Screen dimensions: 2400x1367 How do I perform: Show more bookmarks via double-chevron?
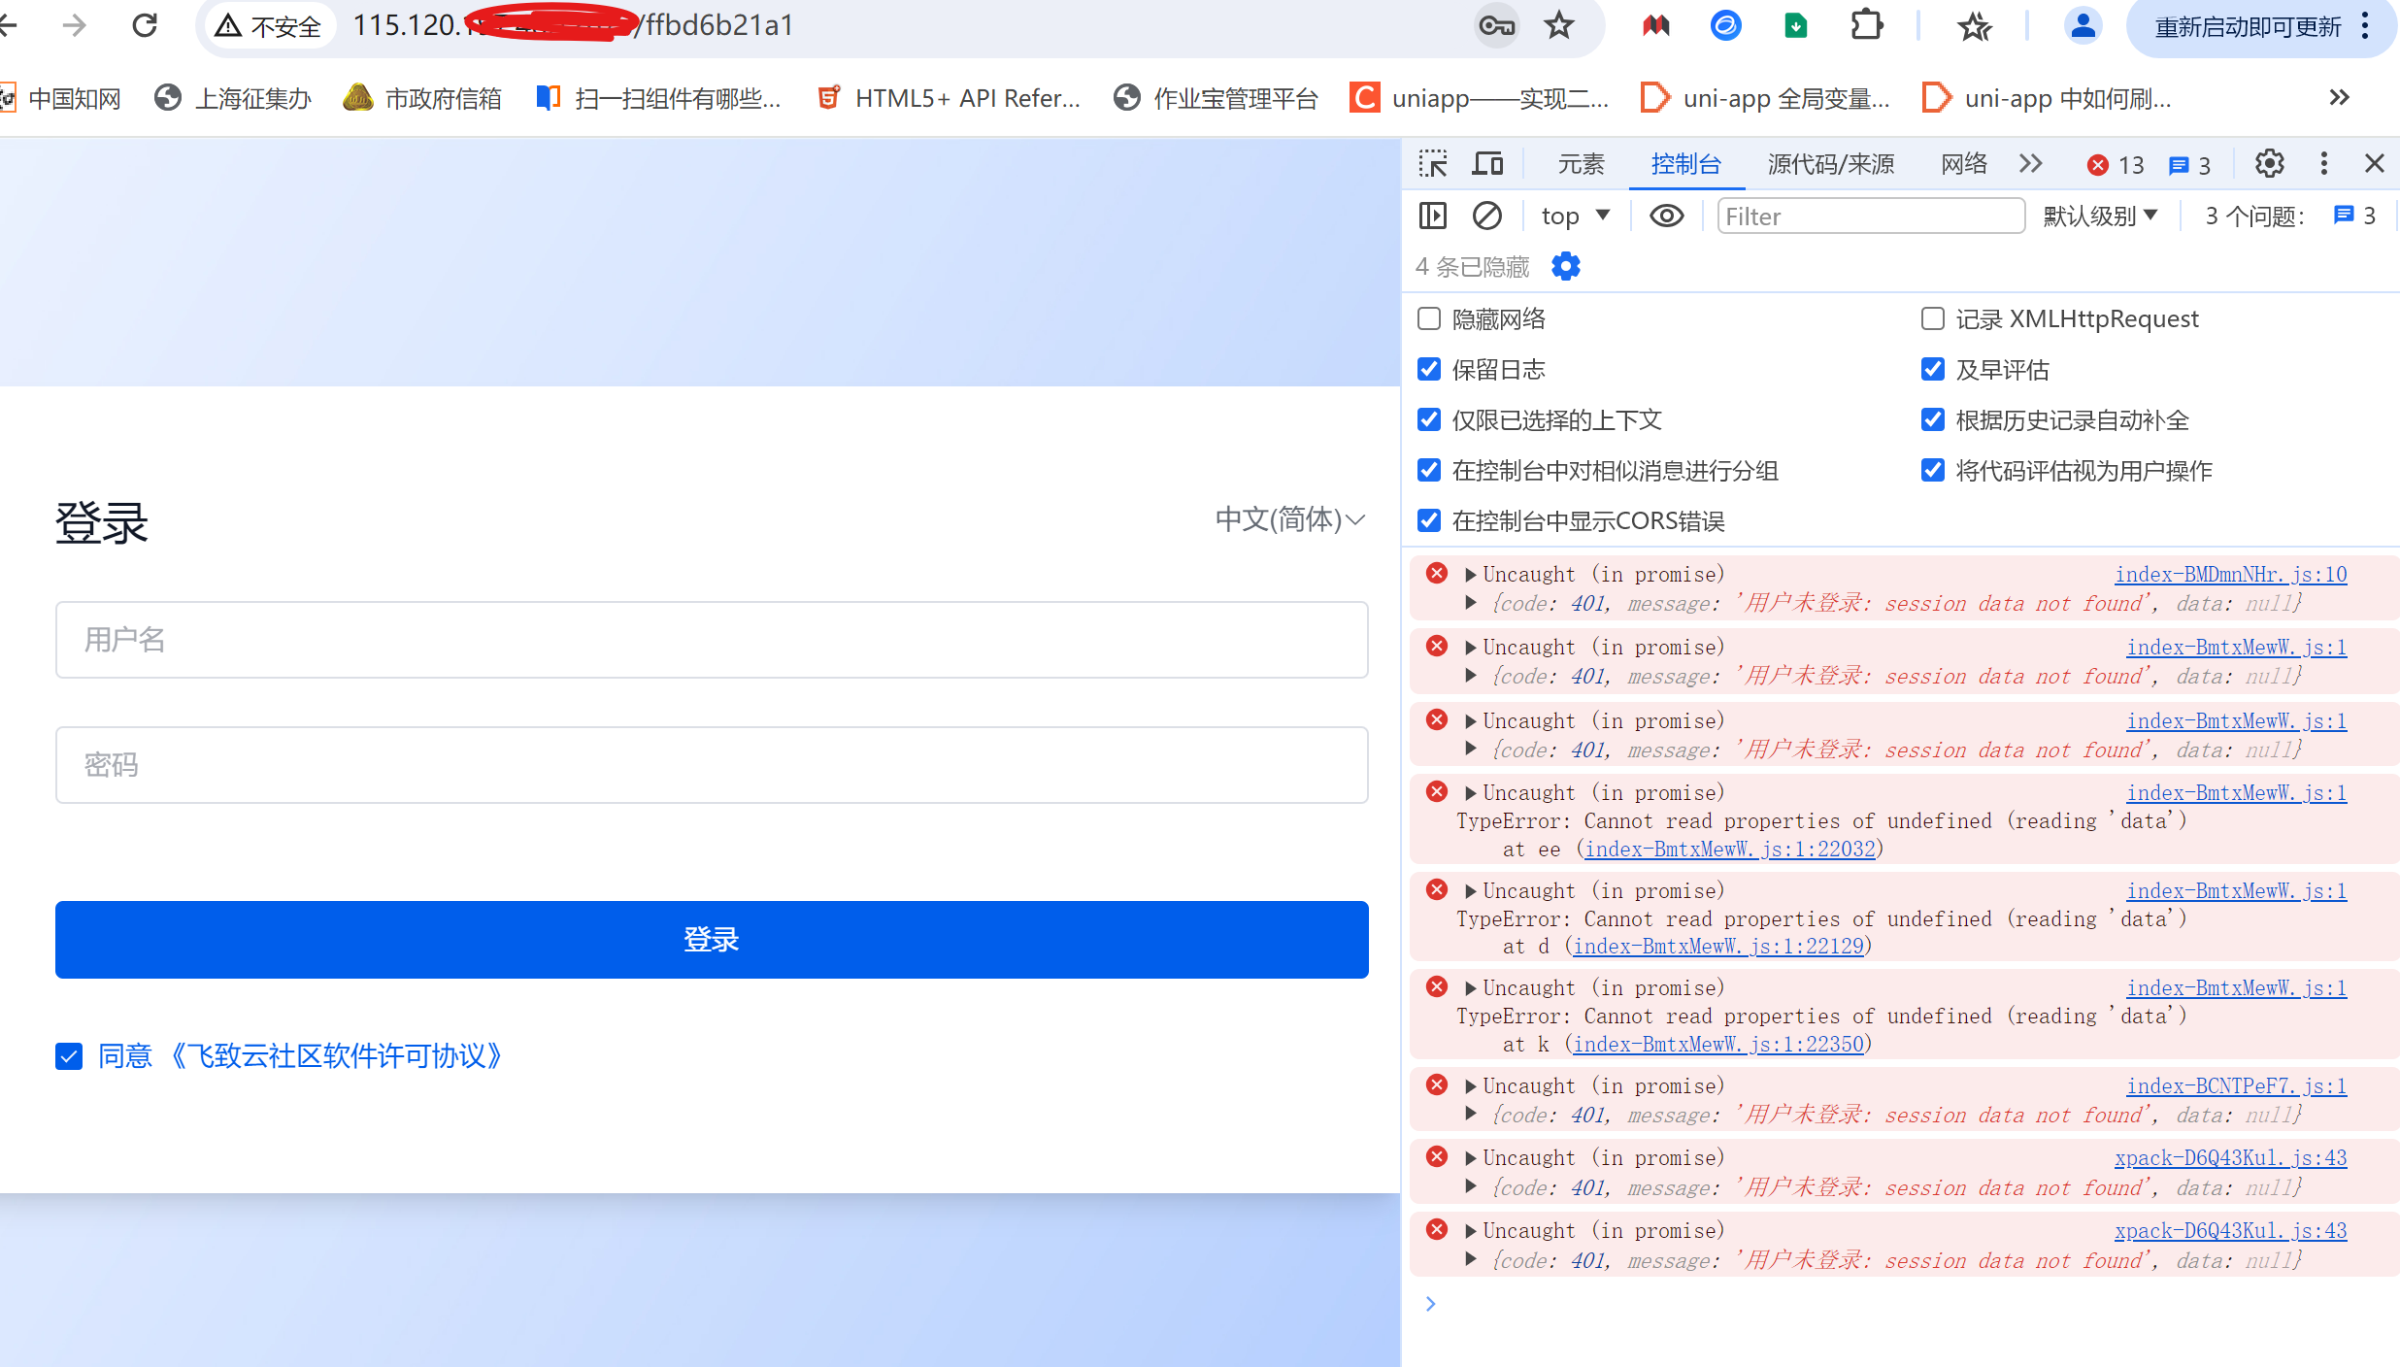2339,97
